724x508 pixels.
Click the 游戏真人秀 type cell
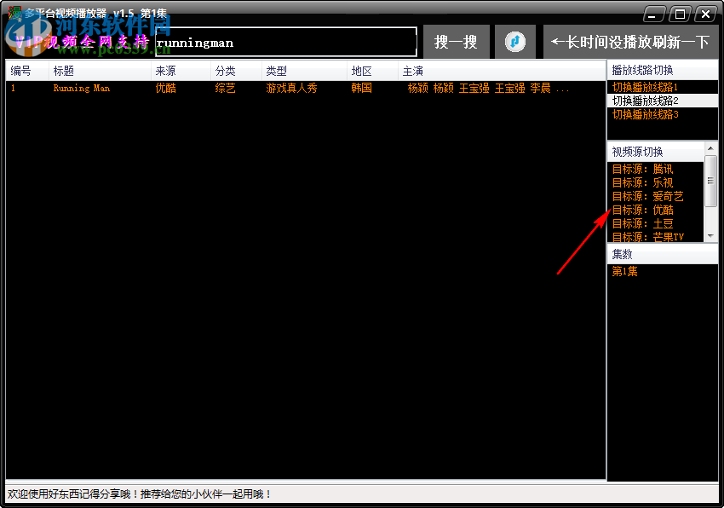(291, 88)
